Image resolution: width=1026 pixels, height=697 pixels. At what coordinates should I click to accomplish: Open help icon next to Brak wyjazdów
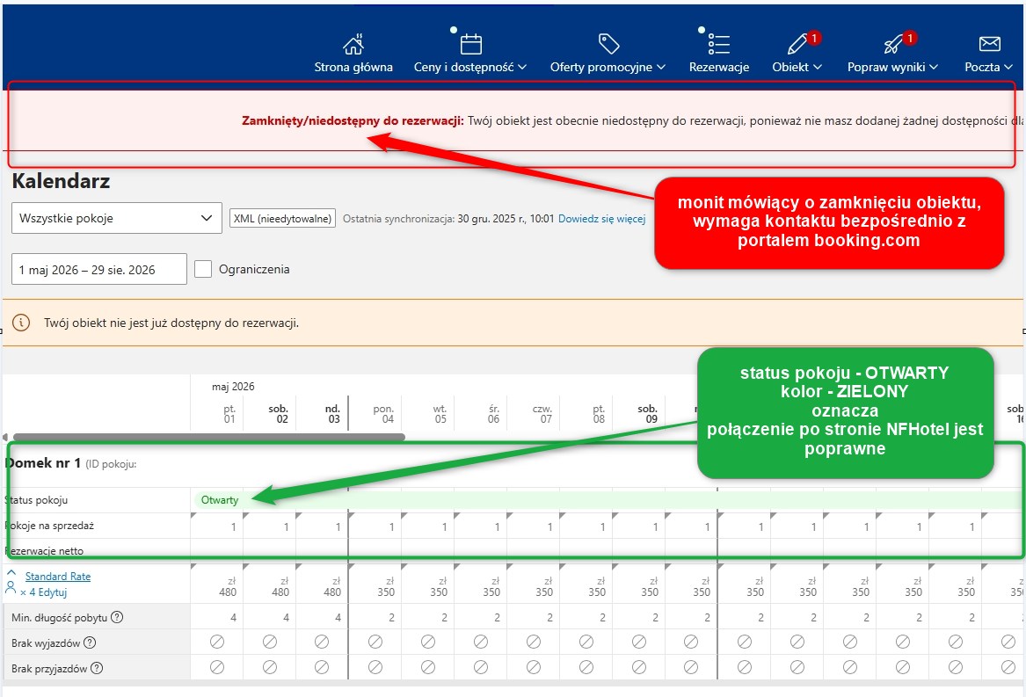click(90, 643)
